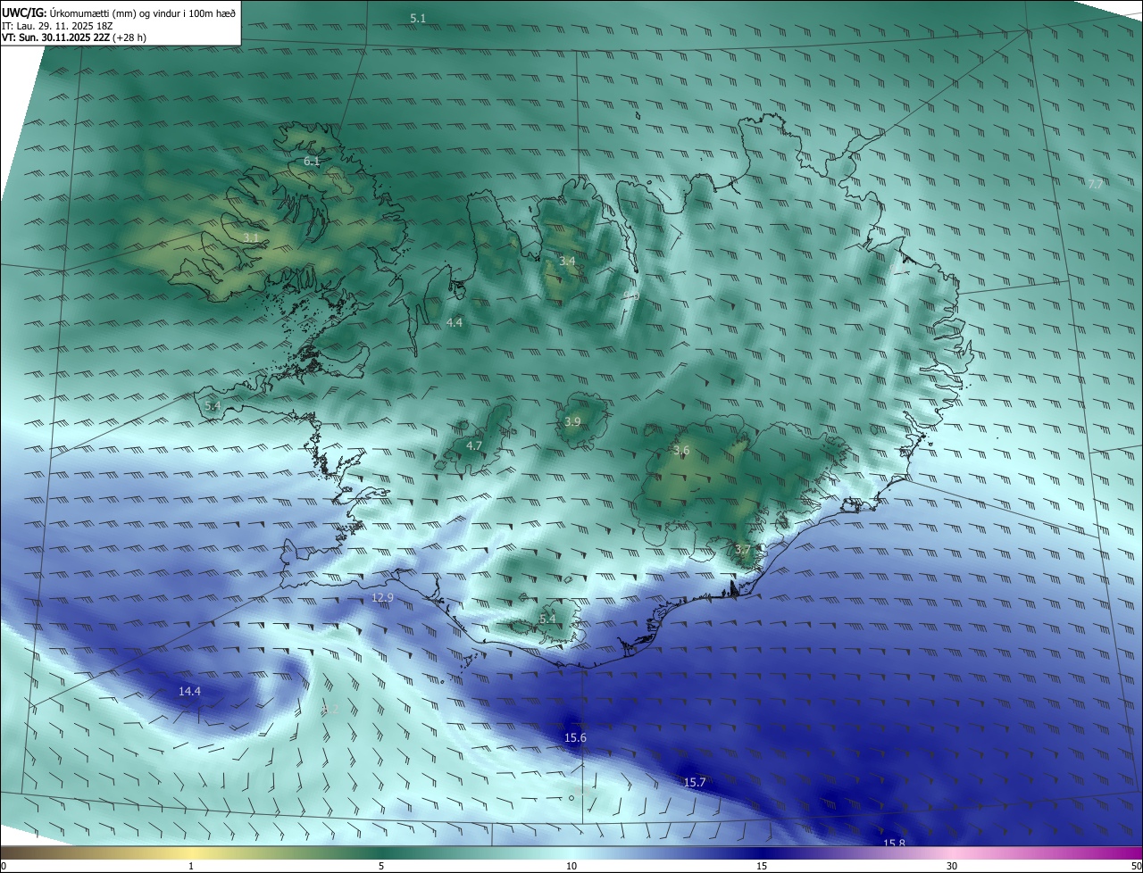Click the 15 tick on the color scale
This screenshot has width=1143, height=873.
[x=762, y=866]
